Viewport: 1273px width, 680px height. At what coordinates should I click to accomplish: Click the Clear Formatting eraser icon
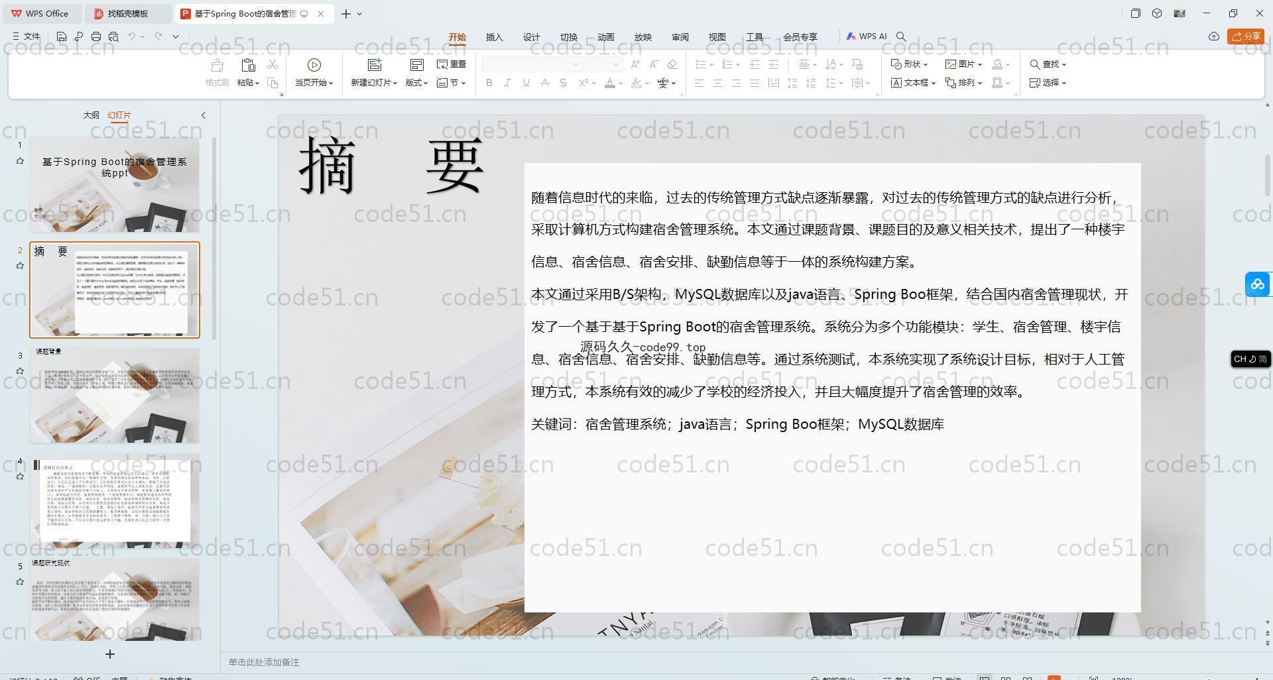tap(672, 64)
